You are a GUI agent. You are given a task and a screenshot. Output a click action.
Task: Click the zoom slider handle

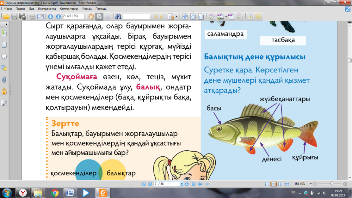click(x=331, y=184)
